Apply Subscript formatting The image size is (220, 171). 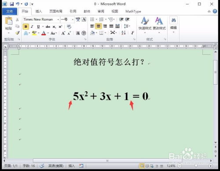pos(54,27)
